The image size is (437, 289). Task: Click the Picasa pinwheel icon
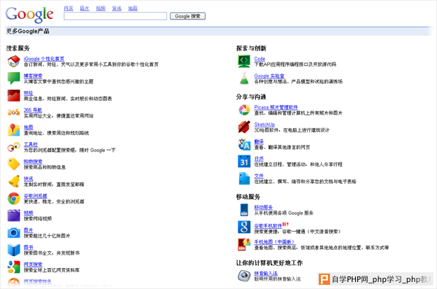pyautogui.click(x=244, y=110)
